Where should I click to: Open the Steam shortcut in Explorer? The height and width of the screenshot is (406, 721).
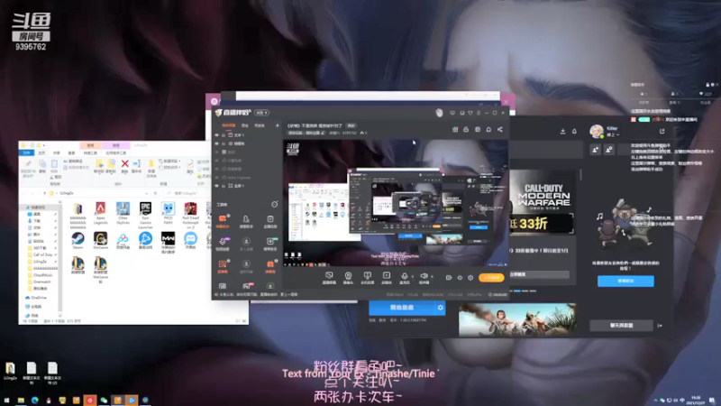click(x=78, y=240)
